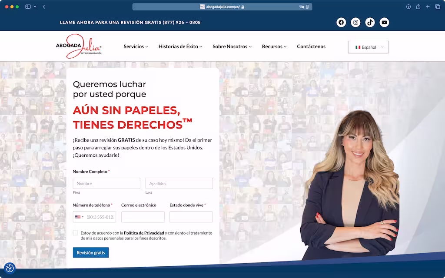This screenshot has width=445, height=278.
Task: Open the Safari share menu
Action: click(418, 7)
